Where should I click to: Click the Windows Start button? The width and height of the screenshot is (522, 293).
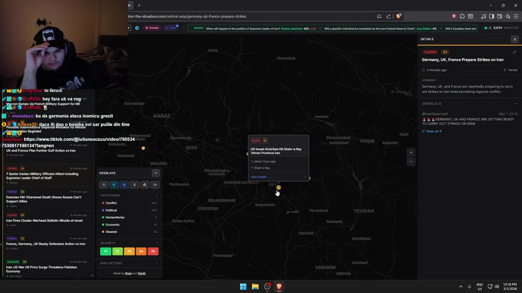pos(243,286)
